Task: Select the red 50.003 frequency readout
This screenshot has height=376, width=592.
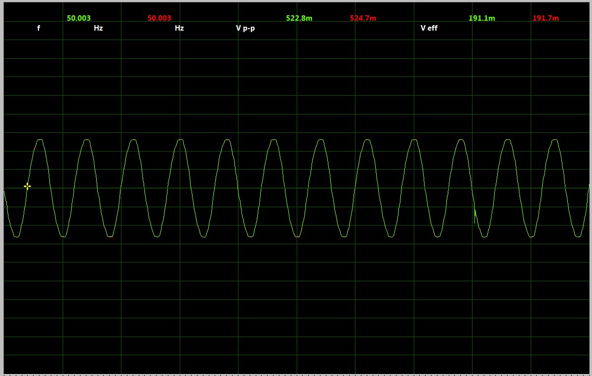Action: [x=159, y=18]
